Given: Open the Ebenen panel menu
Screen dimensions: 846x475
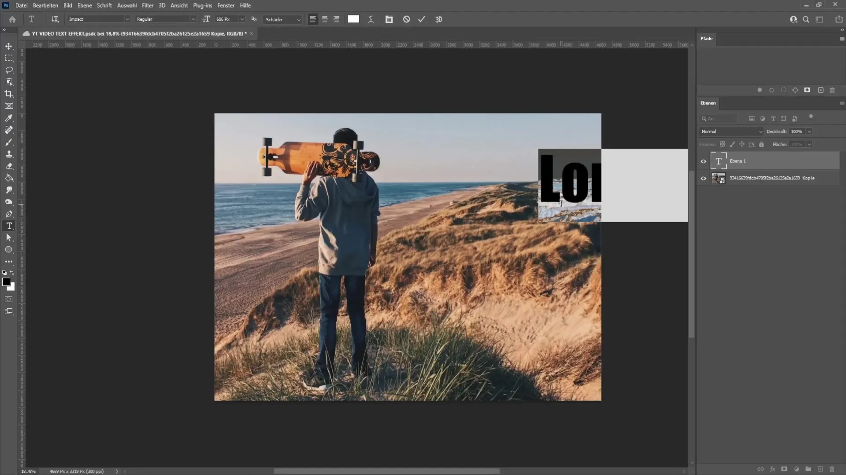Looking at the screenshot, I should pos(842,103).
